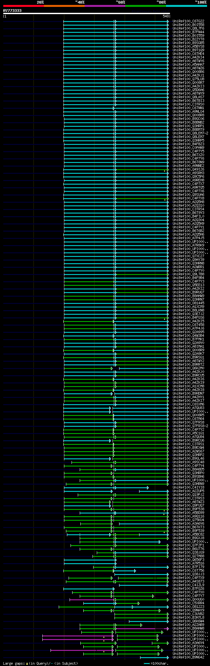Open hit UniRef100_B4FIL0
Screen dimensions: 210x666
tap(188, 217)
